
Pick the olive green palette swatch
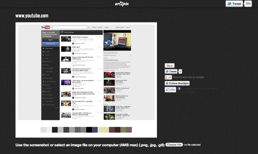point(123,130)
